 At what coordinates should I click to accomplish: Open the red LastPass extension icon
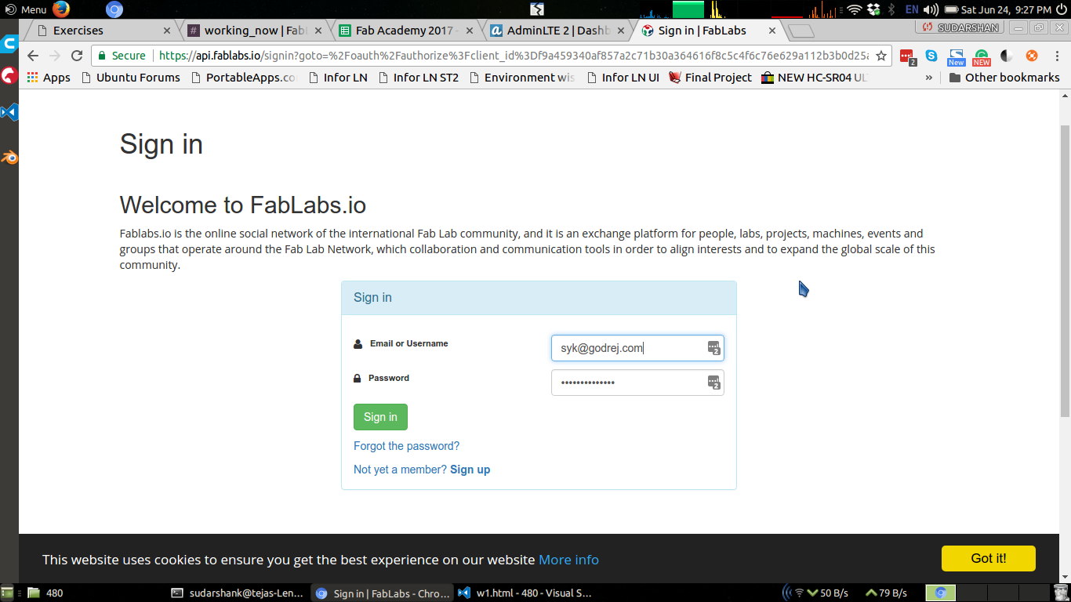(907, 56)
